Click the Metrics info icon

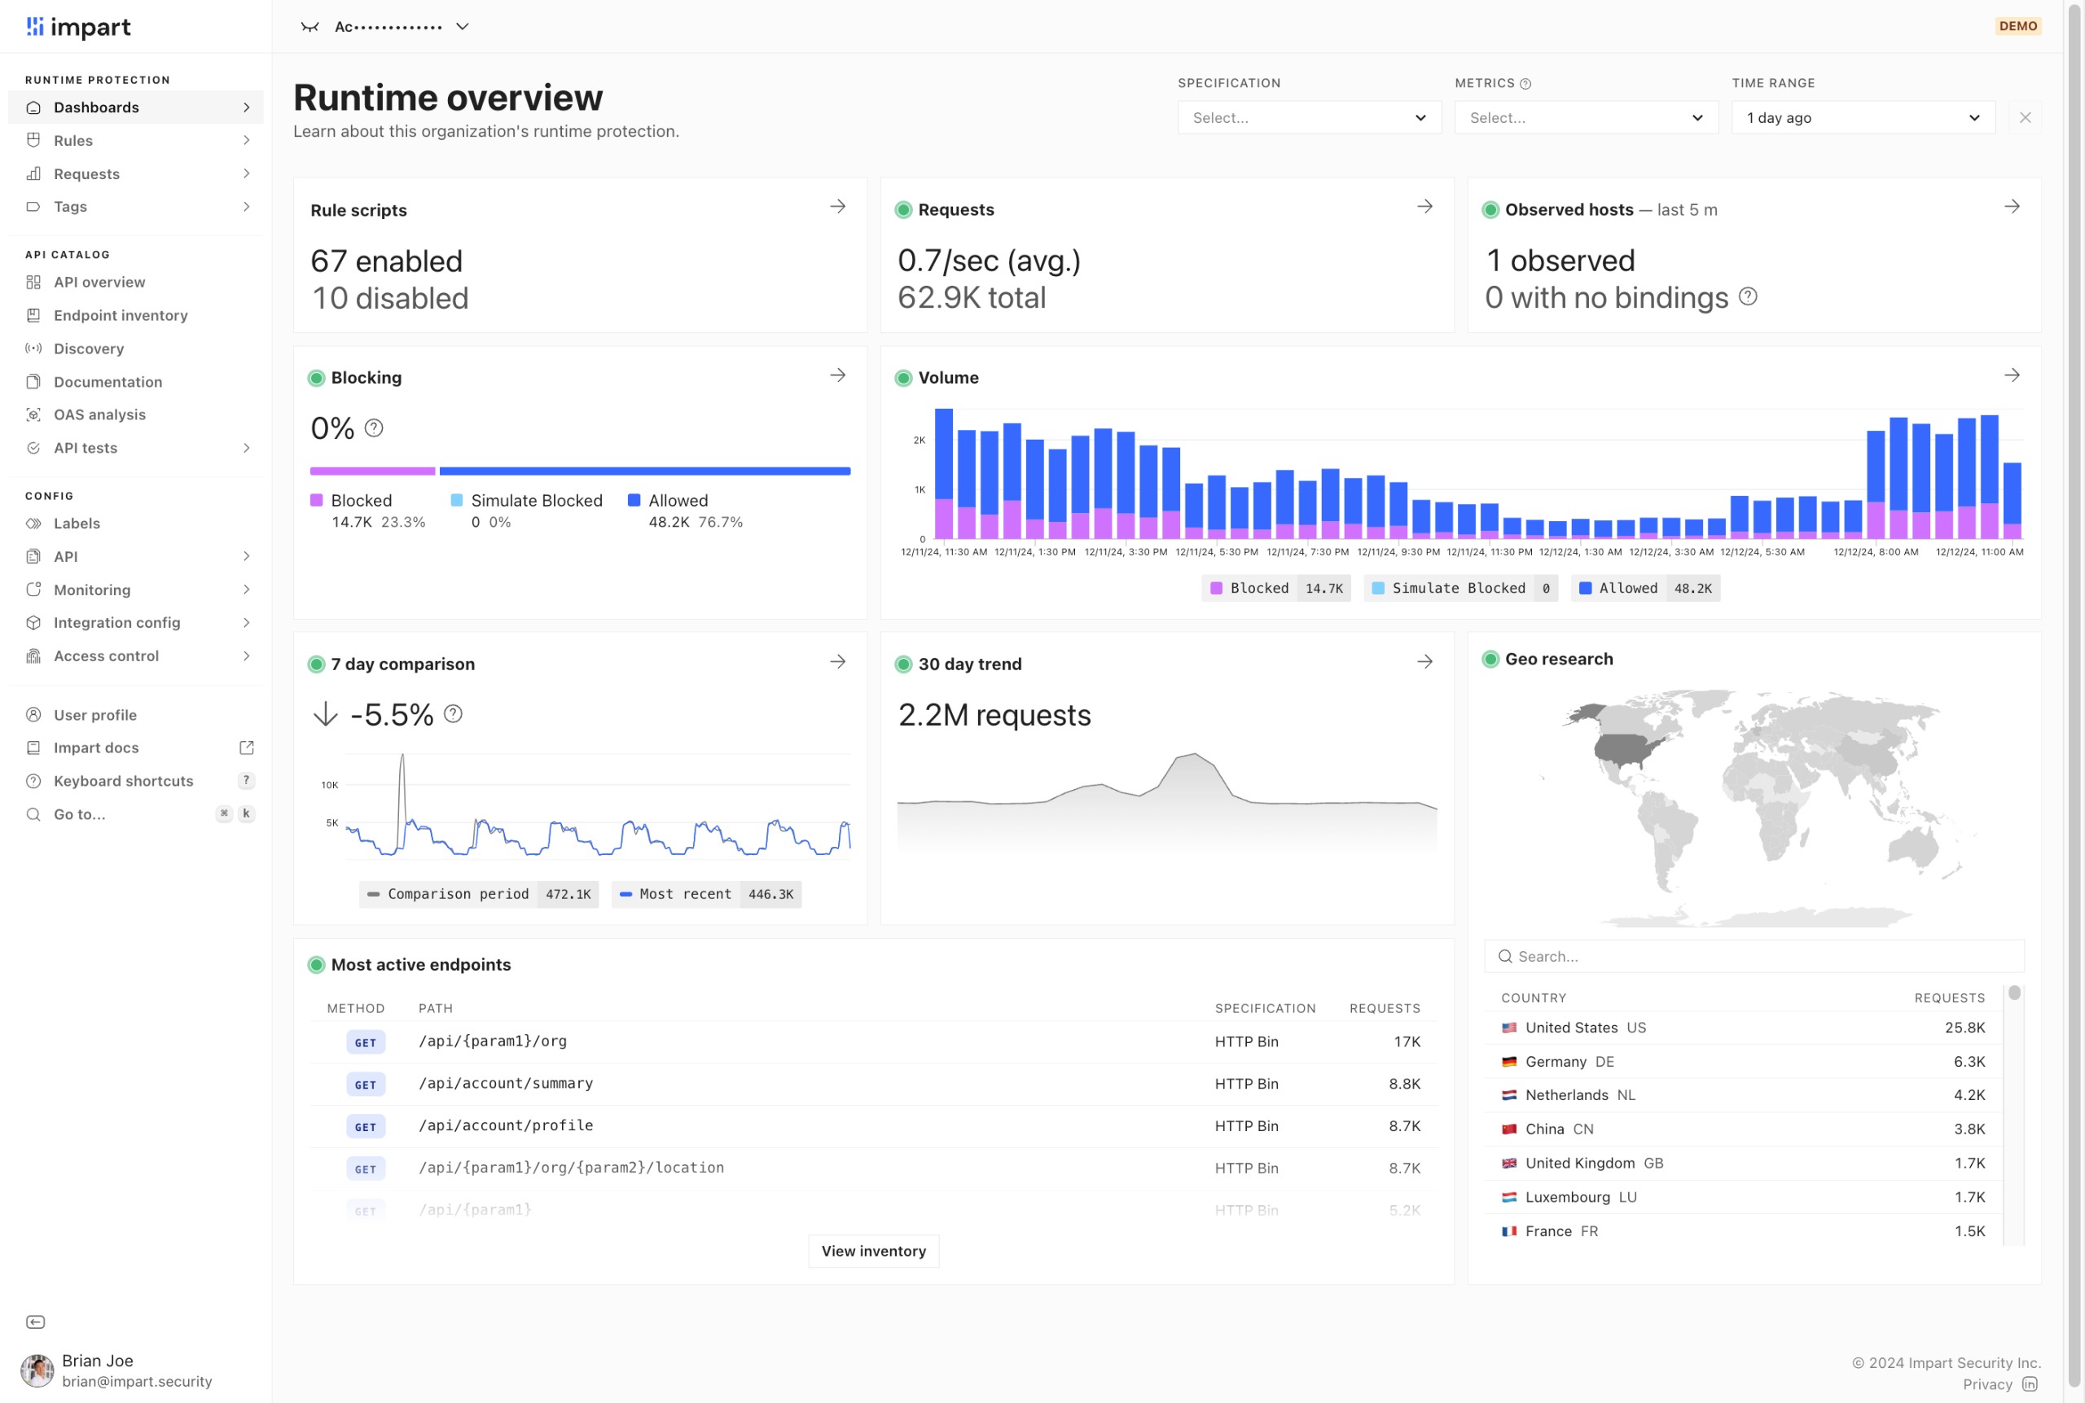pyautogui.click(x=1525, y=84)
